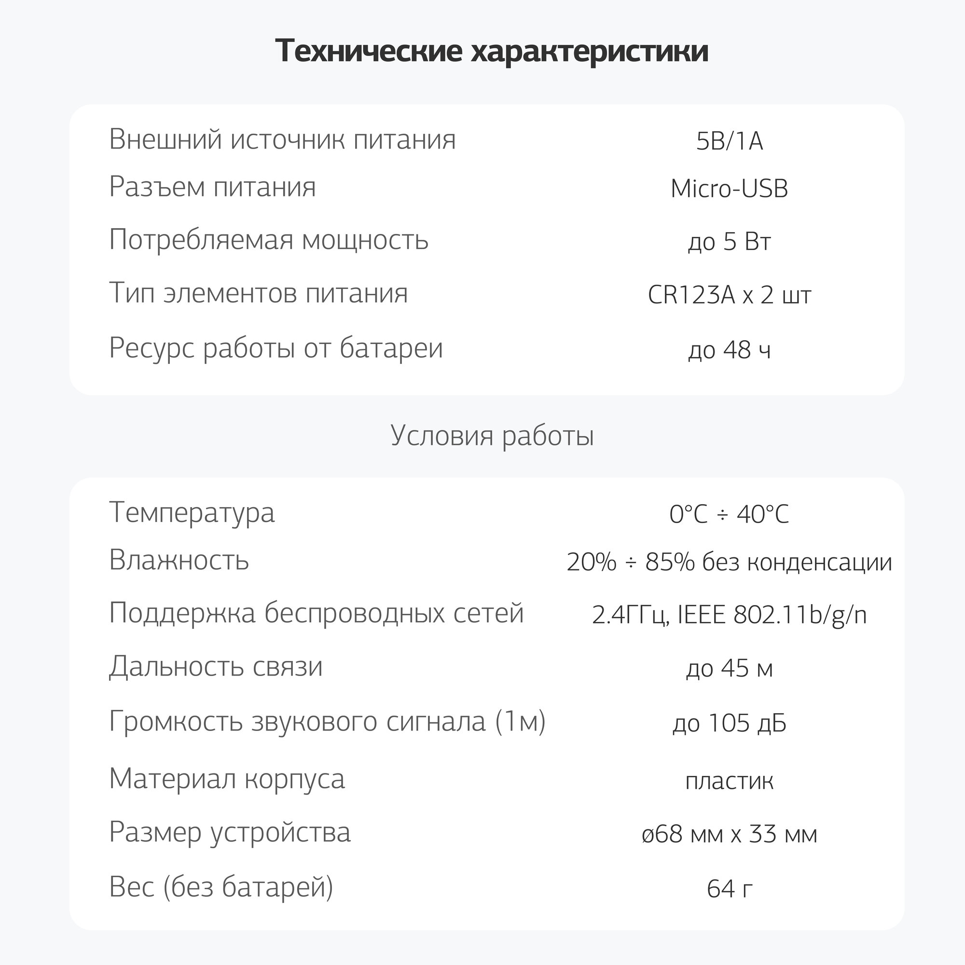Select the Micro-USB value
The image size is (965, 965).
[x=729, y=189]
